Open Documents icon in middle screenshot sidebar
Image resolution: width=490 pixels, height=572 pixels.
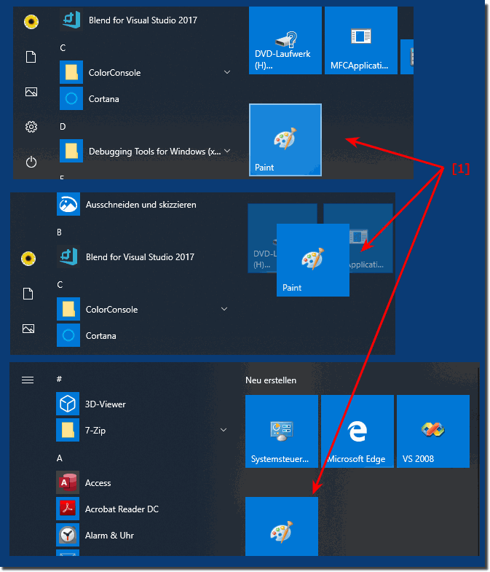[28, 294]
